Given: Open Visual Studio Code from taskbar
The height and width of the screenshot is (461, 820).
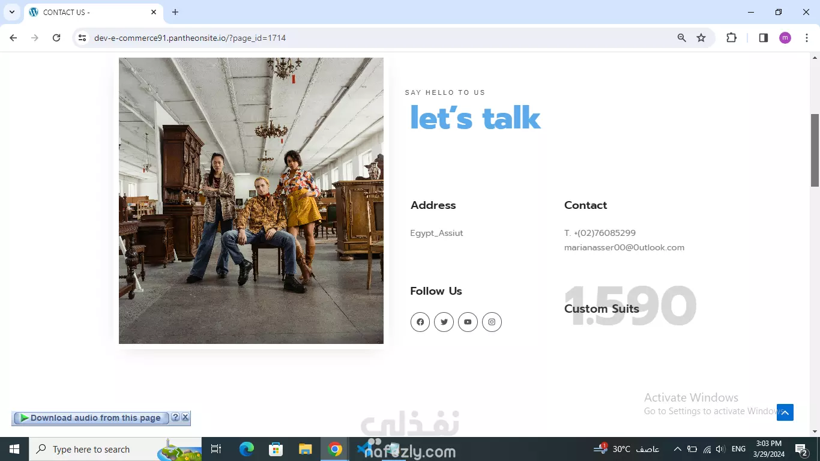Looking at the screenshot, I should 364,449.
